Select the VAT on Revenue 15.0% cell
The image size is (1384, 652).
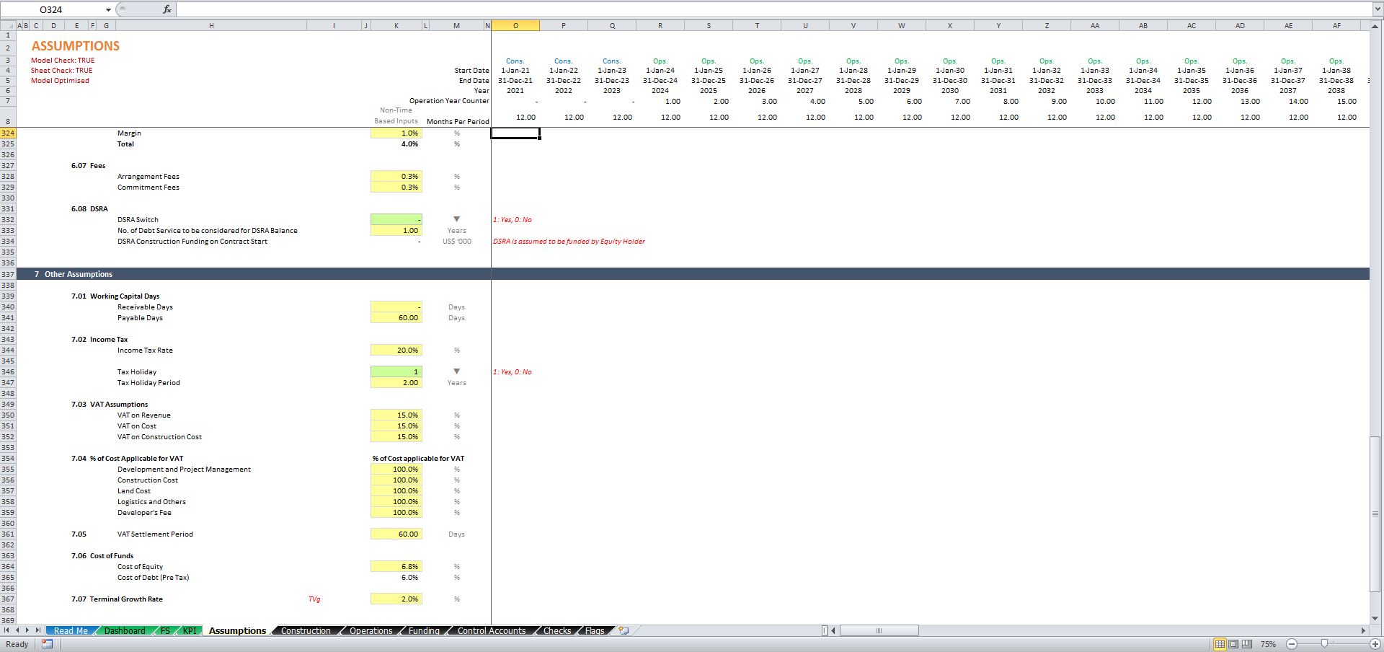[396, 415]
